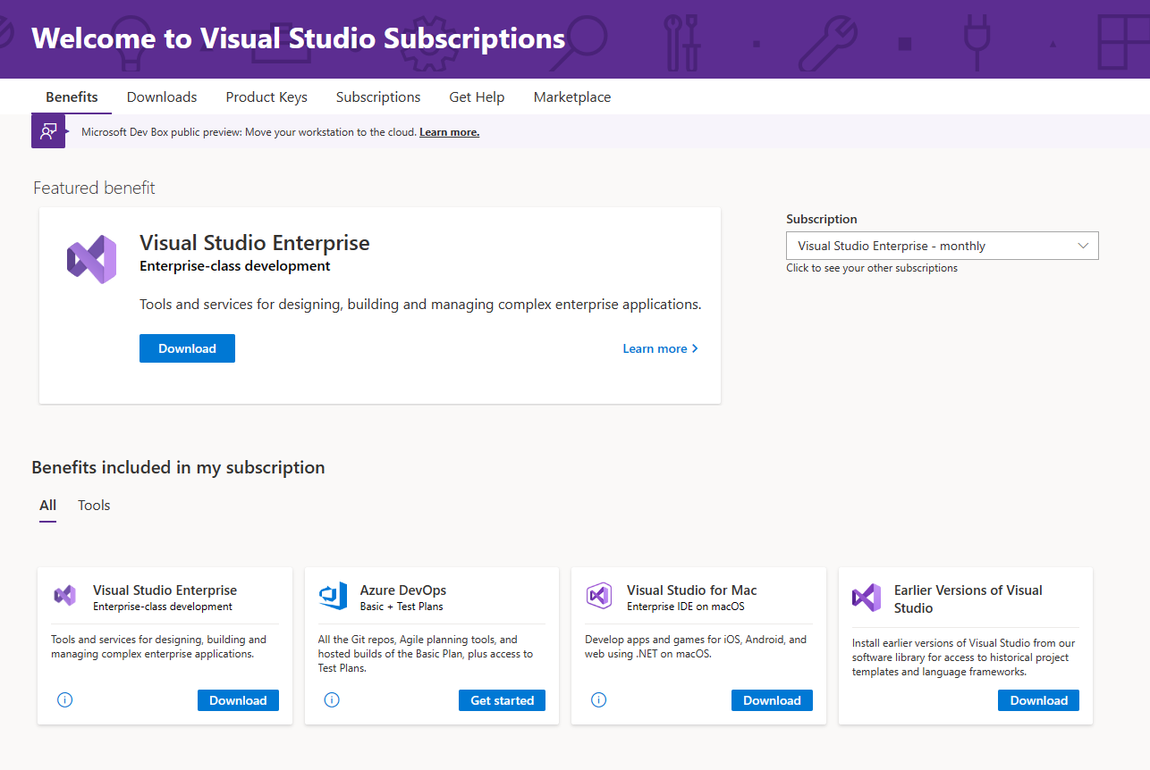
Task: Select the All benefits filter tab
Action: click(47, 506)
